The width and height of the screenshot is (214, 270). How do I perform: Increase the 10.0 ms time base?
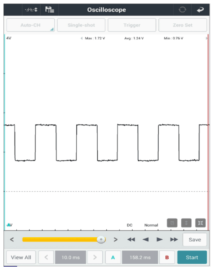click(95, 257)
